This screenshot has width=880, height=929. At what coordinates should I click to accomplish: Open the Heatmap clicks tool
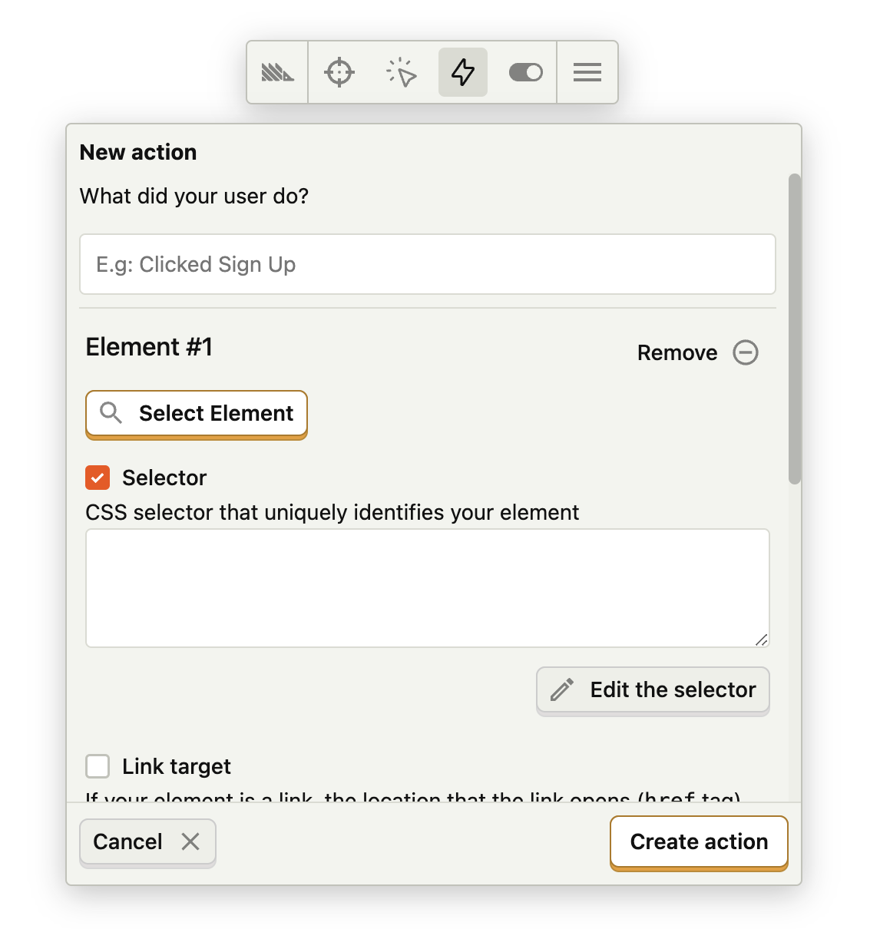[x=401, y=72]
